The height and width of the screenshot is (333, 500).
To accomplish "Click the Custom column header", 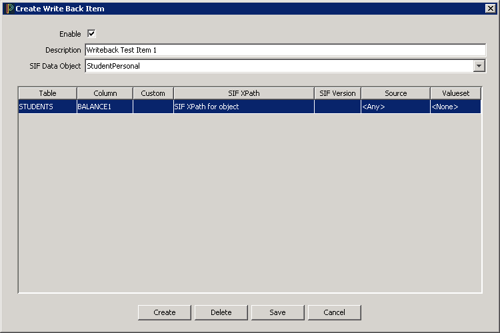I will 153,93.
